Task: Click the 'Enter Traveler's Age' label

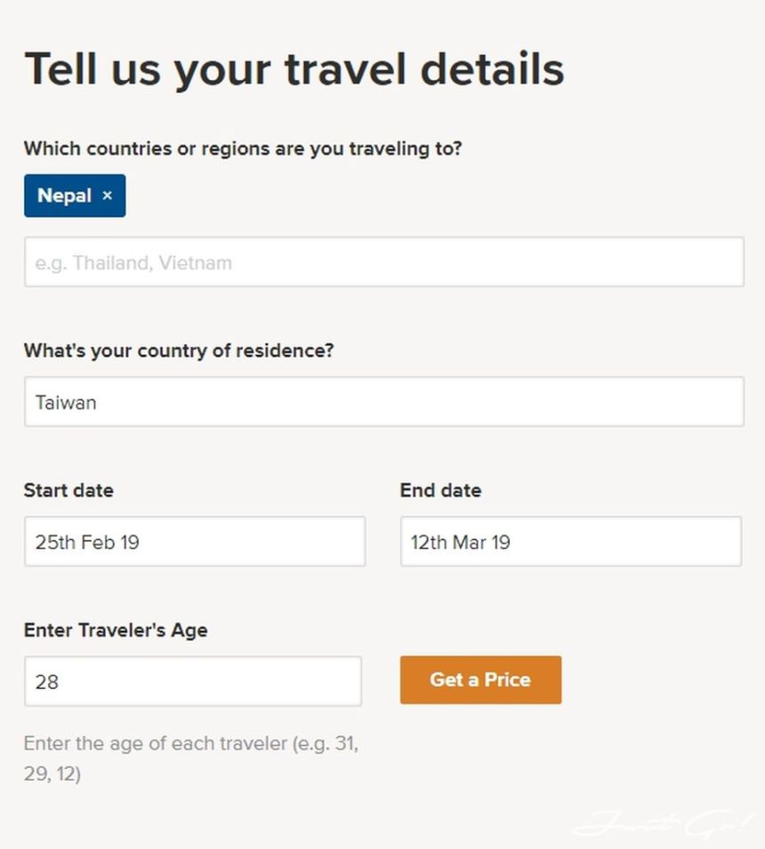Action: (x=116, y=630)
